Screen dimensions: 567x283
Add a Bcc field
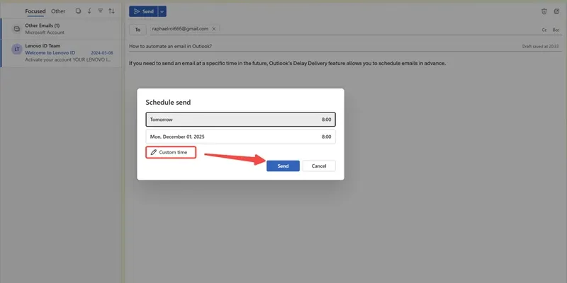coord(556,30)
